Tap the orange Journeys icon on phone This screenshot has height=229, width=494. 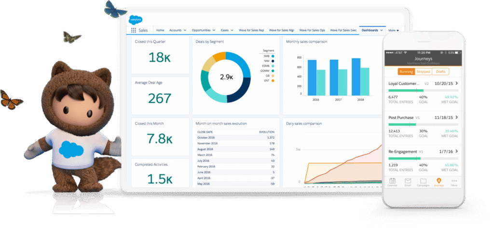[x=439, y=182]
